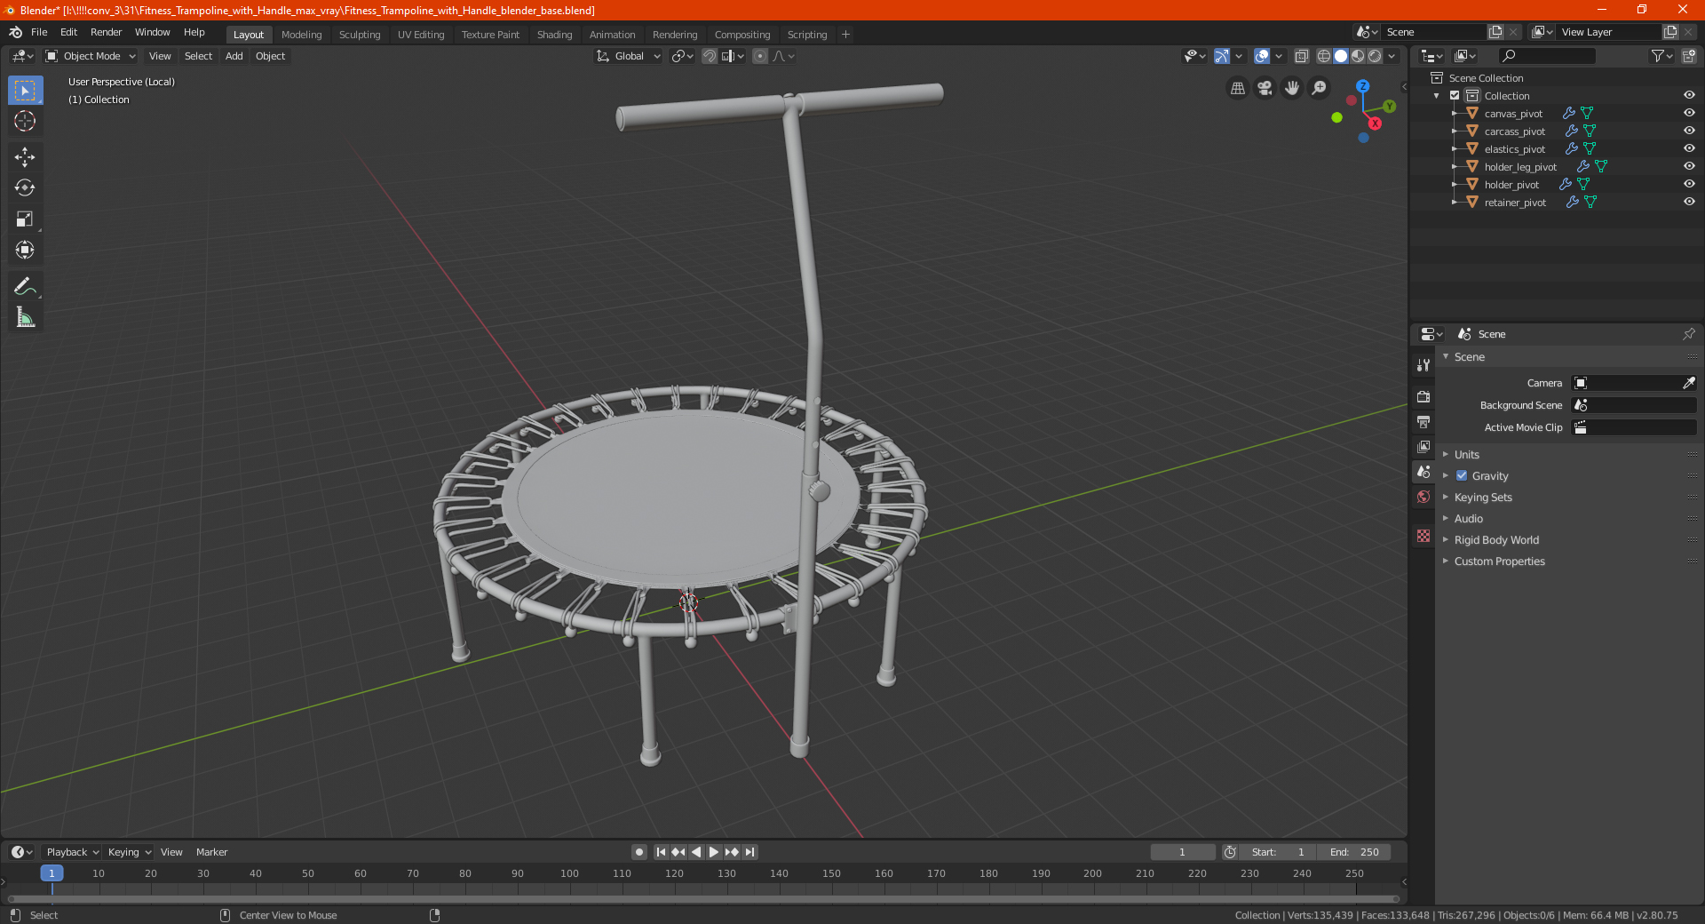Switch to orthographic/perspective grid icon
Image resolution: width=1705 pixels, height=924 pixels.
(x=1237, y=88)
